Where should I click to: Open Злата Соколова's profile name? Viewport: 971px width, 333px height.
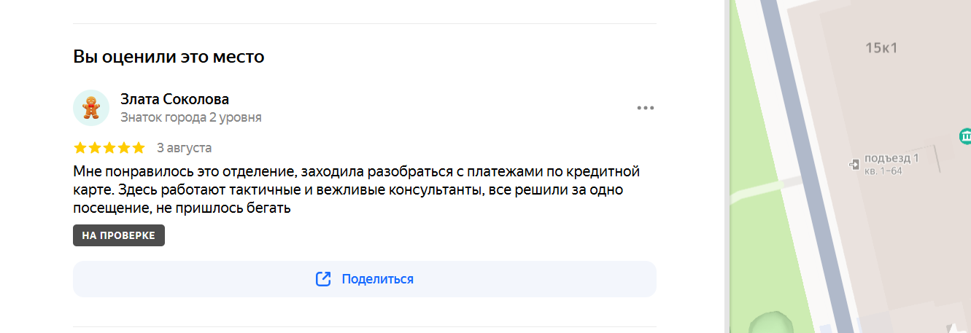coord(174,99)
